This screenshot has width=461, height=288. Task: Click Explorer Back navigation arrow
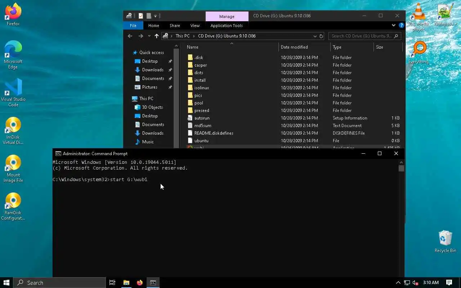(130, 36)
